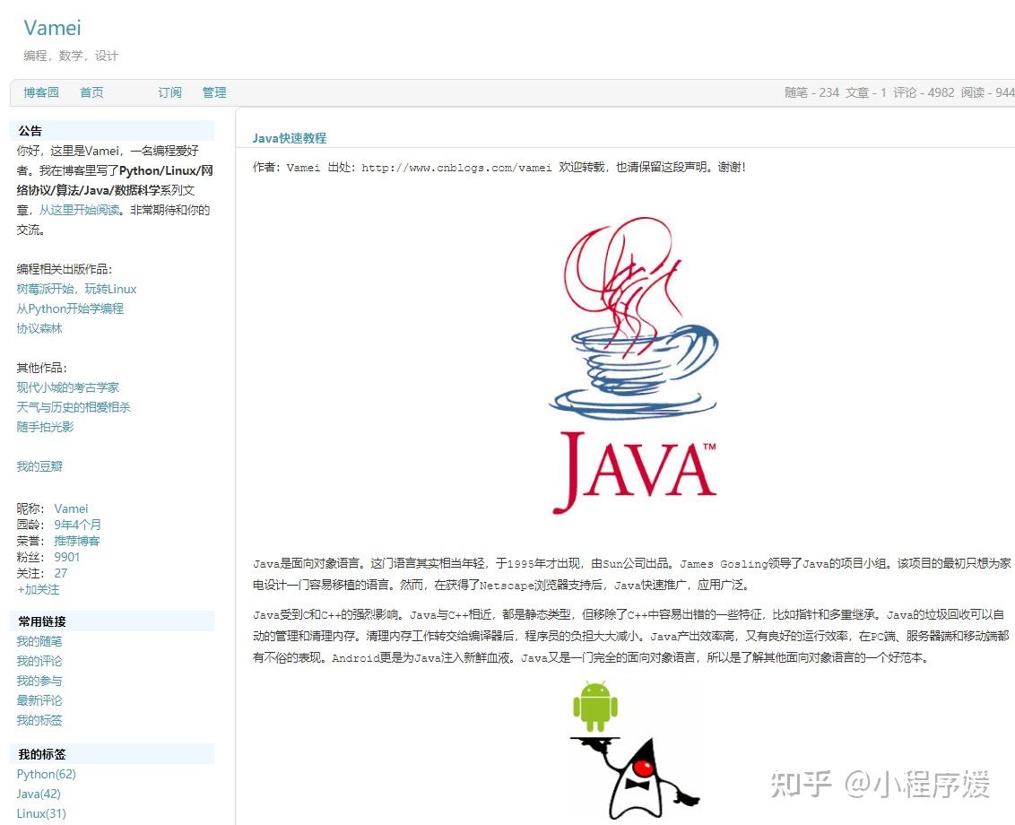
Task: Open 最新评论 in common links
Action: point(39,700)
